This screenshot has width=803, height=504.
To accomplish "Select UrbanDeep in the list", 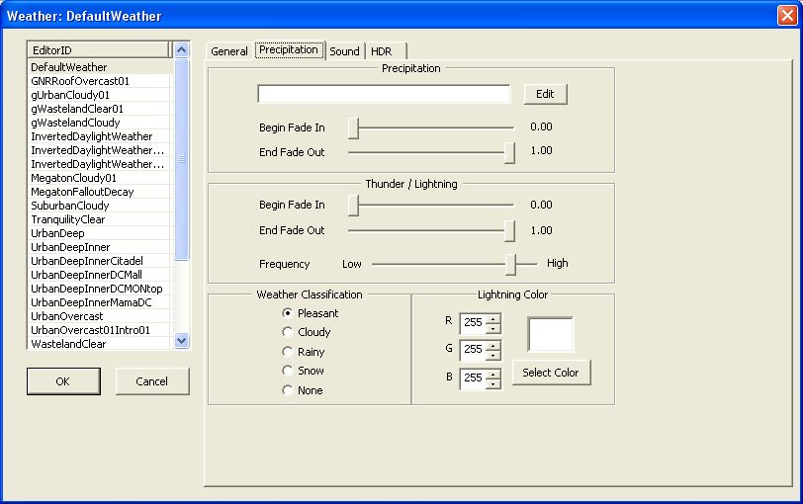I will point(99,233).
